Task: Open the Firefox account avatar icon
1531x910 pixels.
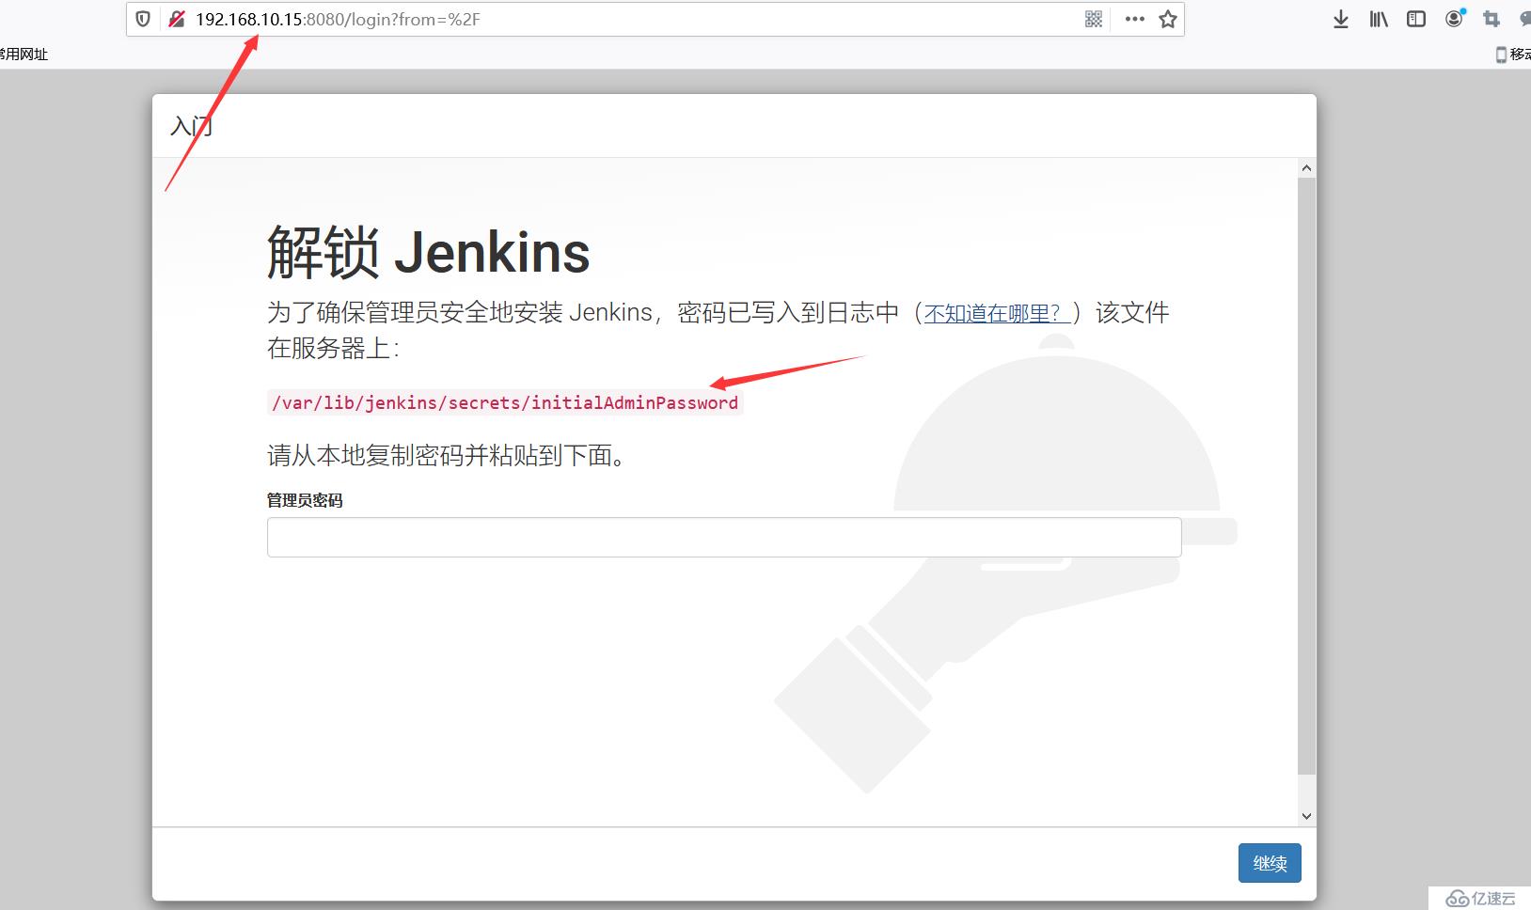Action: pos(1454,18)
